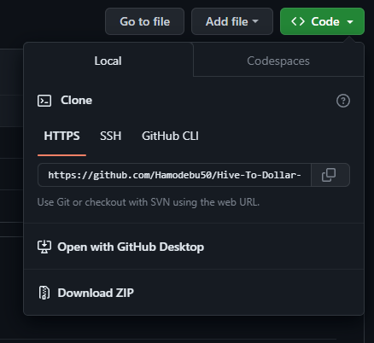Screen dimensions: 374x343
Task: Click the repository URL text field
Action: (x=174, y=175)
